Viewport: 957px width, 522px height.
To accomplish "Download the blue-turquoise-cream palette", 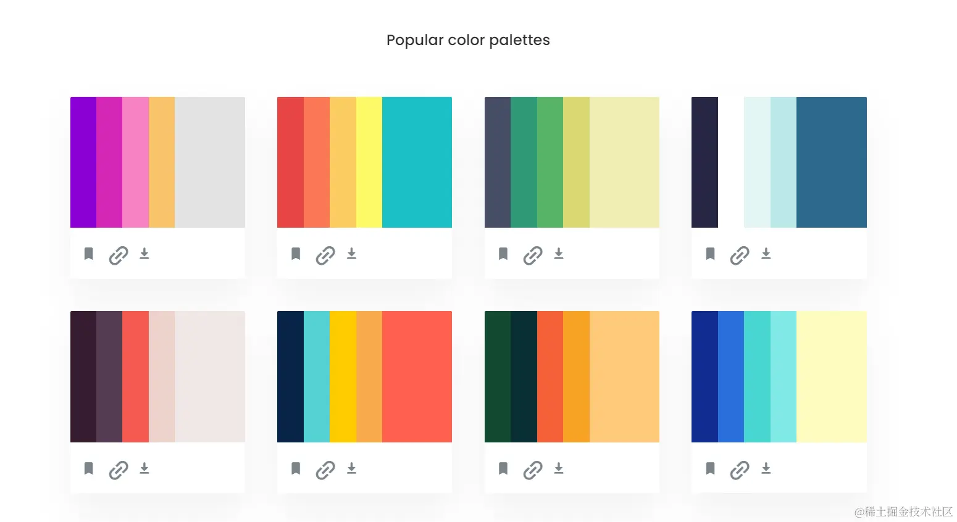I will pyautogui.click(x=766, y=468).
